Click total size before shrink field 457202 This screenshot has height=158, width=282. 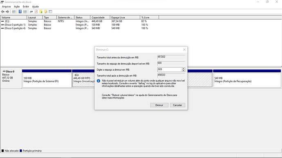[x=171, y=57]
